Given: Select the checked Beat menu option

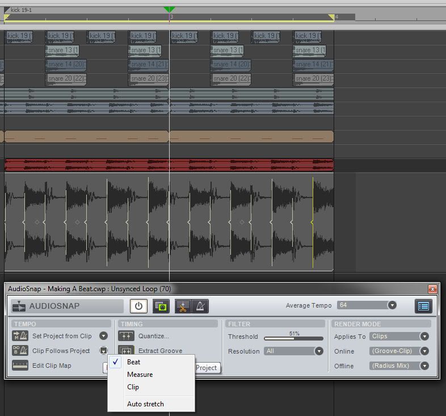Looking at the screenshot, I should pyautogui.click(x=134, y=362).
